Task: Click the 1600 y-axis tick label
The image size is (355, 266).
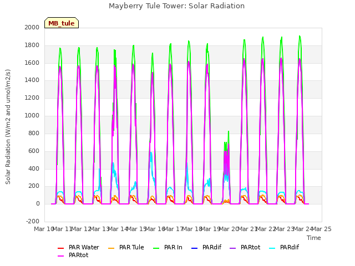Action: point(32,63)
